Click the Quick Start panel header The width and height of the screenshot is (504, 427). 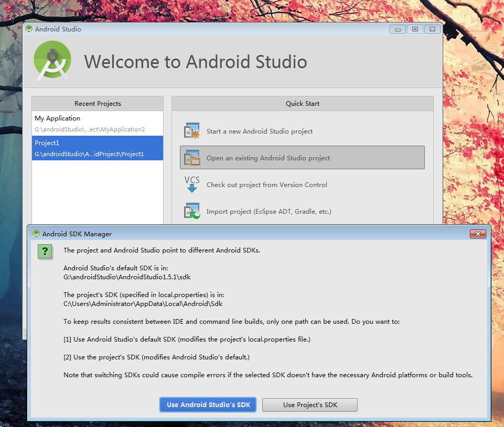click(x=303, y=103)
